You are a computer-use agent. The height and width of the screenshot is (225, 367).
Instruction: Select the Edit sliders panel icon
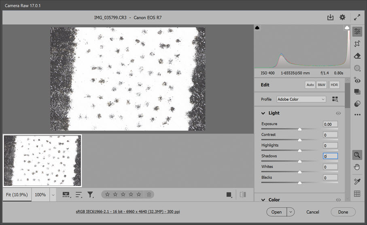click(357, 31)
